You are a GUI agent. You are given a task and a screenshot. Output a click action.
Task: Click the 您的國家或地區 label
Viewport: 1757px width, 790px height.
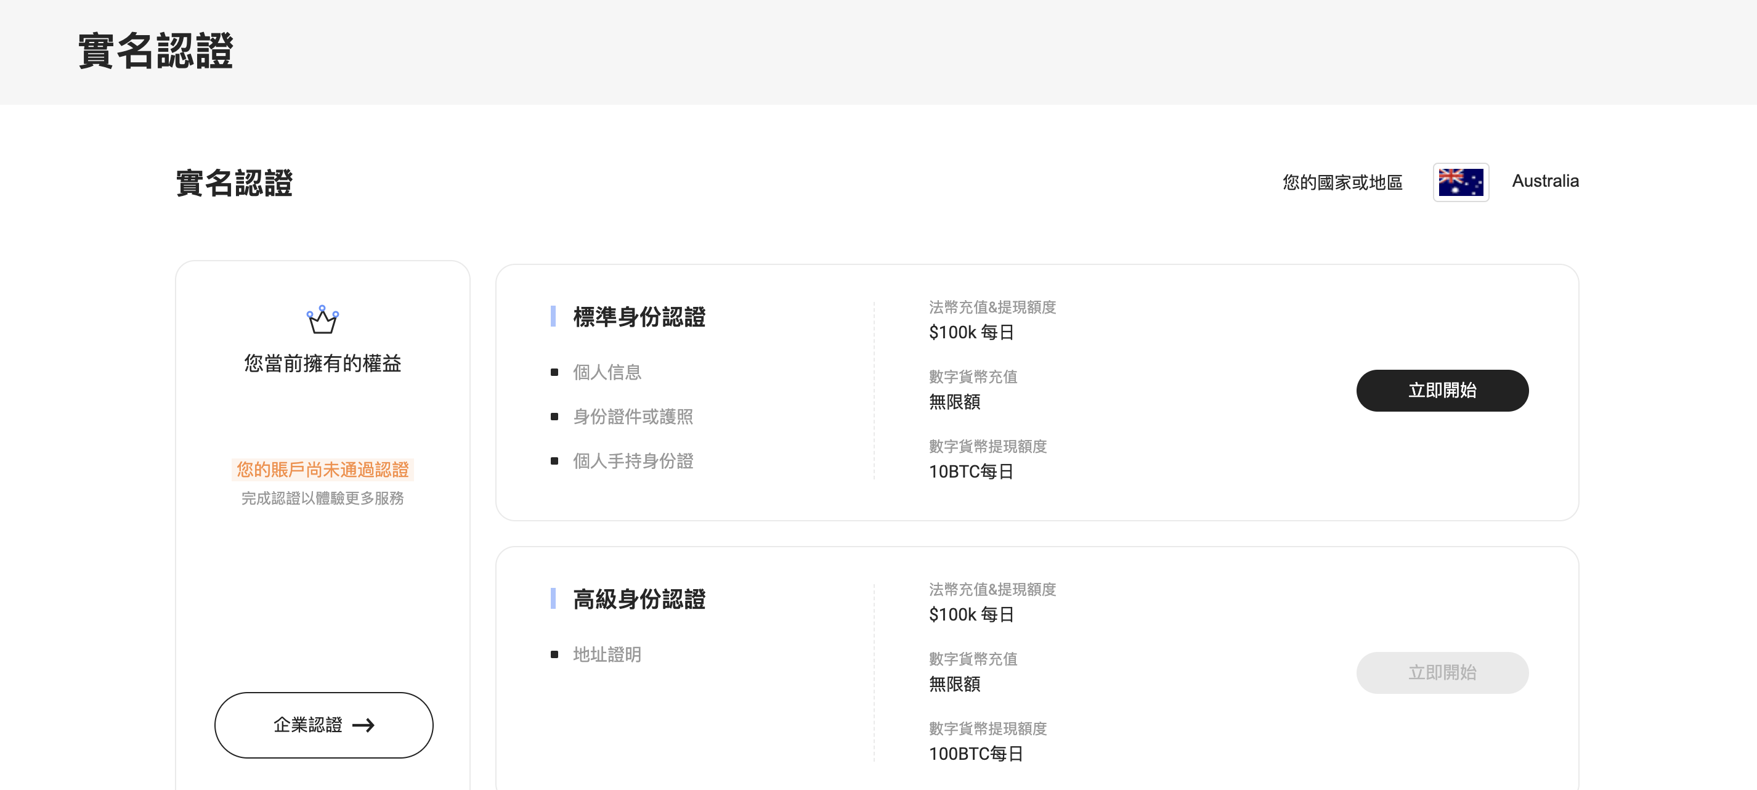(x=1342, y=182)
